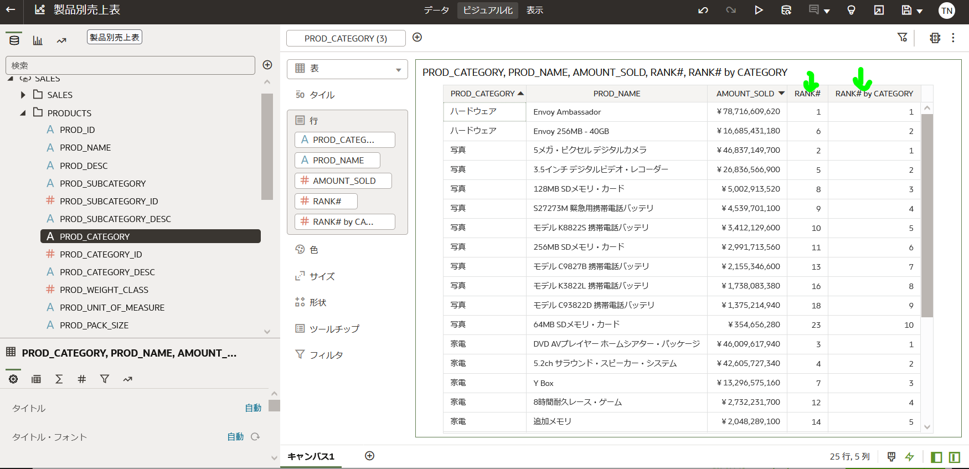Toggle the filter bar funnel icon

903,37
